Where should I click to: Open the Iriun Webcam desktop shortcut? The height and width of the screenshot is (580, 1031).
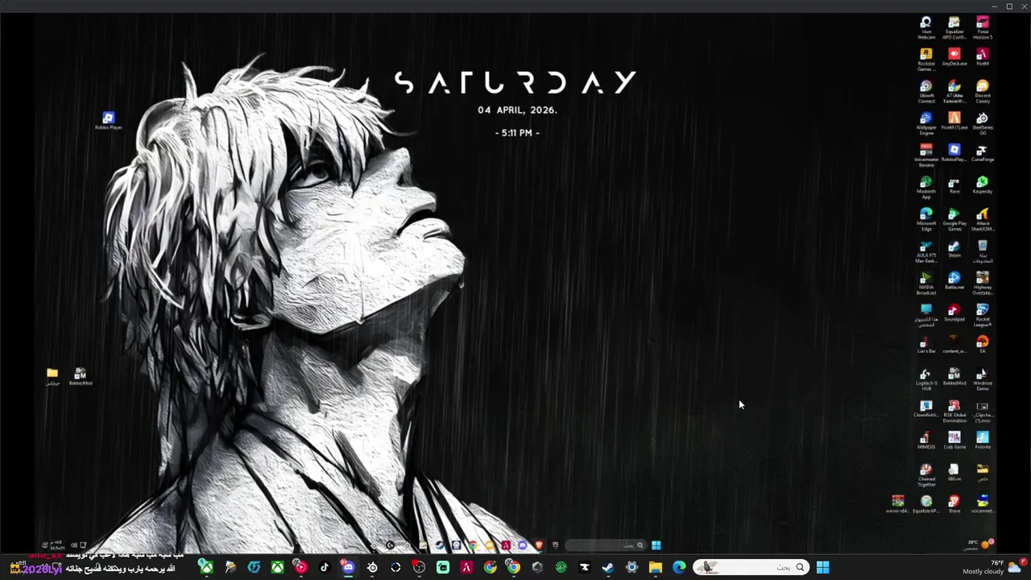click(x=926, y=28)
